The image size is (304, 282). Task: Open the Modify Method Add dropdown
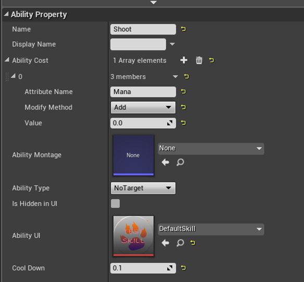(143, 107)
